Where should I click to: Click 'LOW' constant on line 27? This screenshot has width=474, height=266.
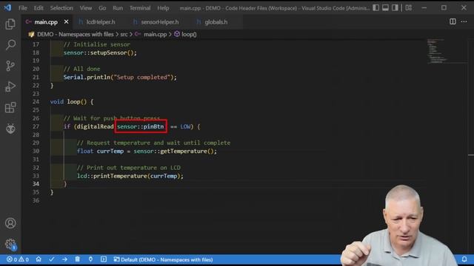(x=185, y=126)
